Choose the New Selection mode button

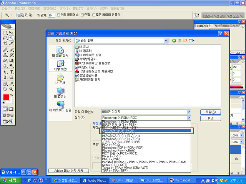tap(19, 15)
